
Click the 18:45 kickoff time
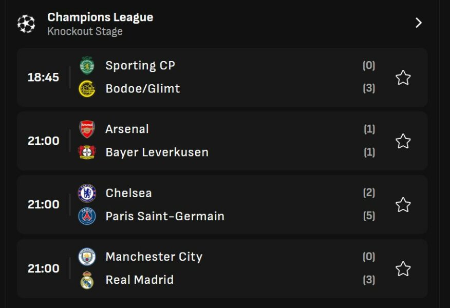click(x=43, y=78)
